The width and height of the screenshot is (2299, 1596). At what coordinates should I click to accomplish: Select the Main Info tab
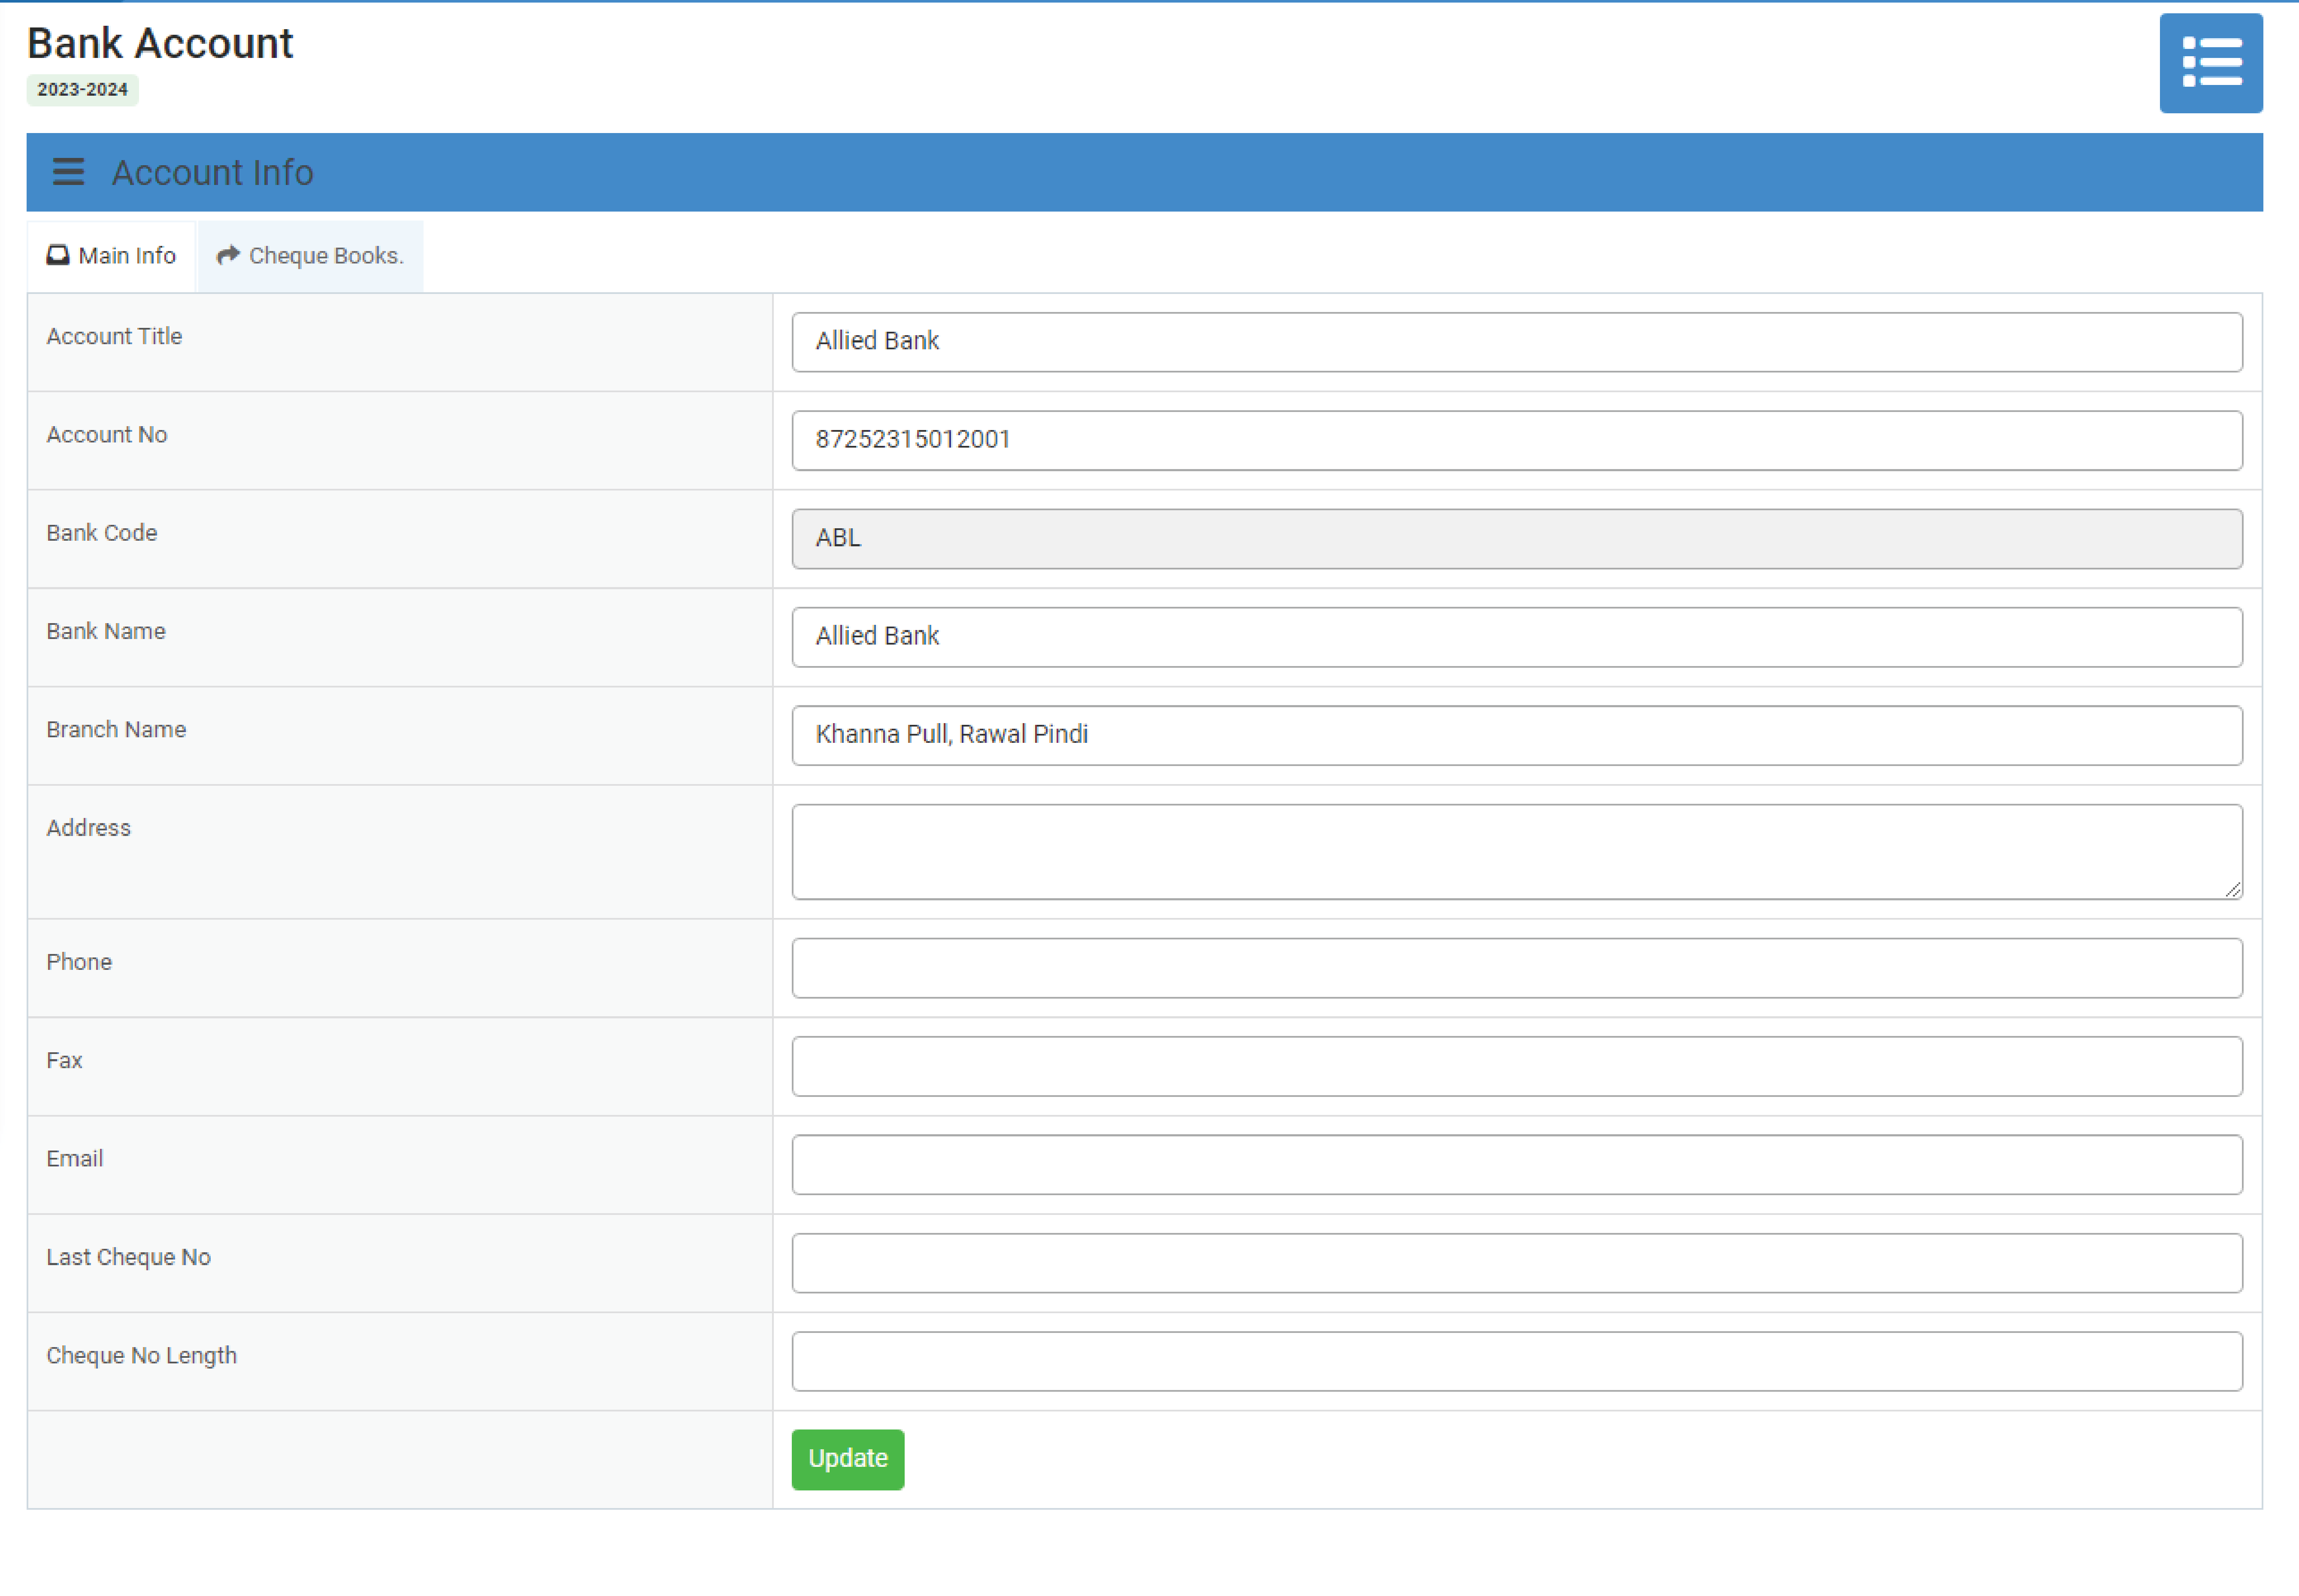111,256
